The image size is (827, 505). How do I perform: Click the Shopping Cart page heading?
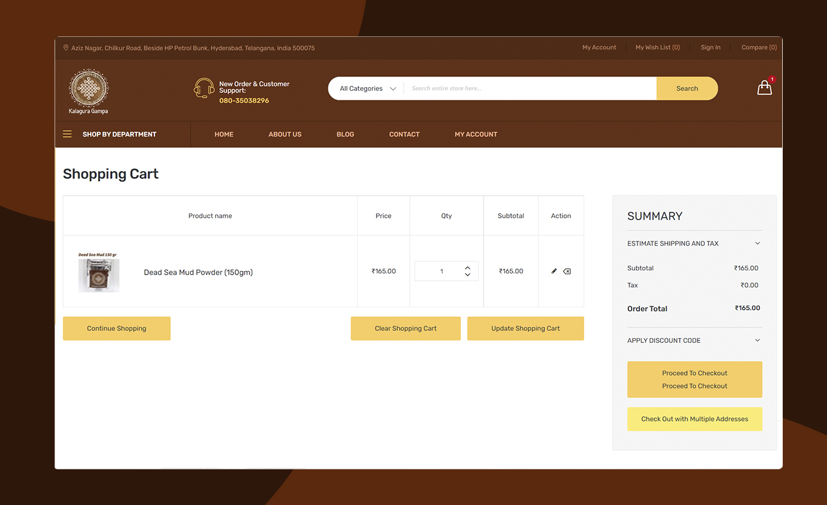(111, 174)
